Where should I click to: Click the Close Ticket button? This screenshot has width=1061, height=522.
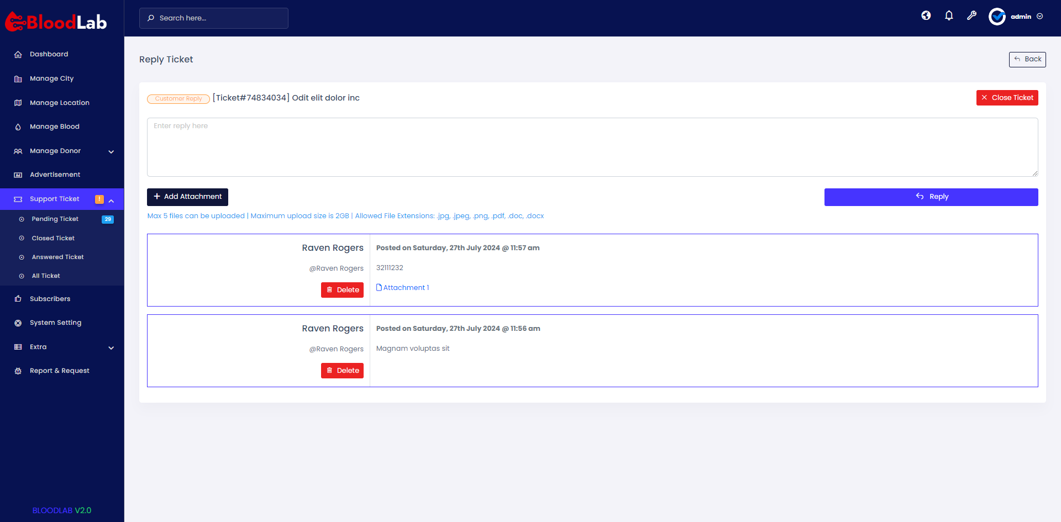pyautogui.click(x=1007, y=98)
